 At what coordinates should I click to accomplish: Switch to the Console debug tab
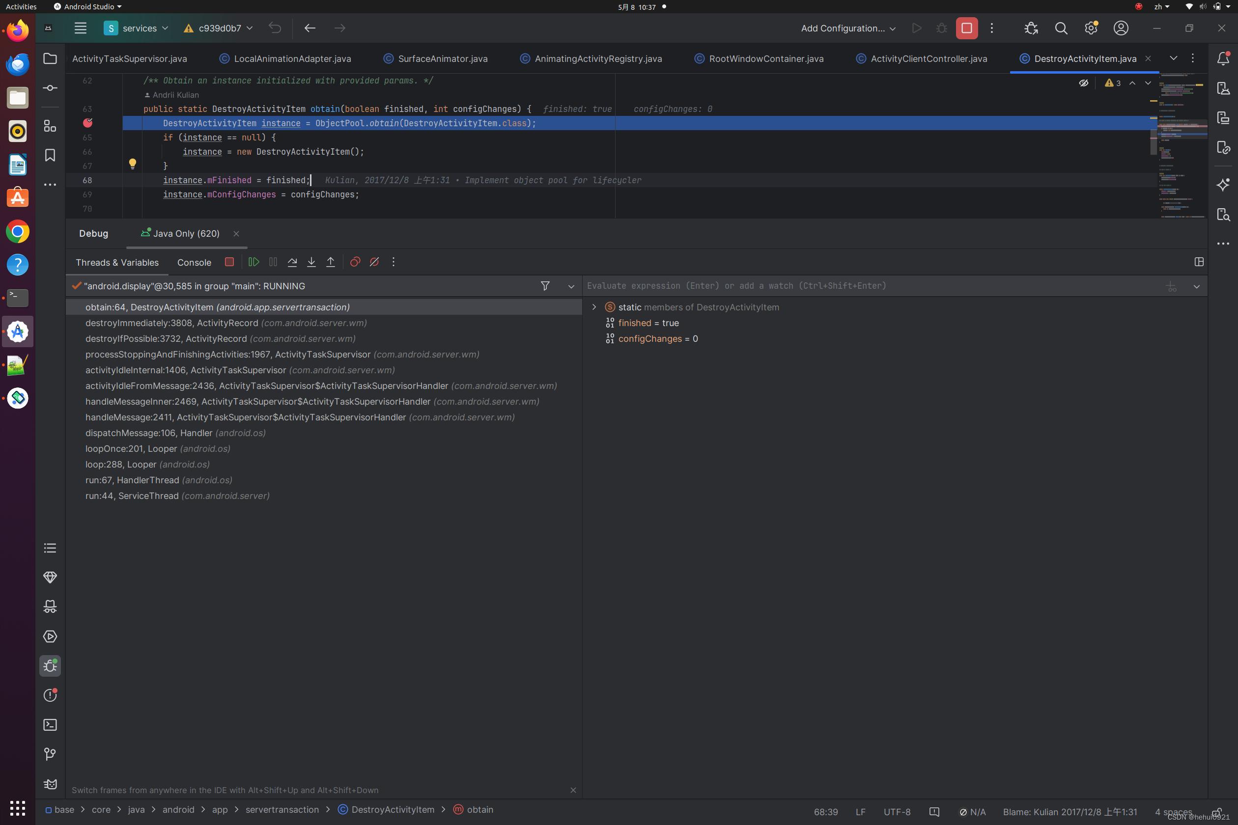click(194, 263)
